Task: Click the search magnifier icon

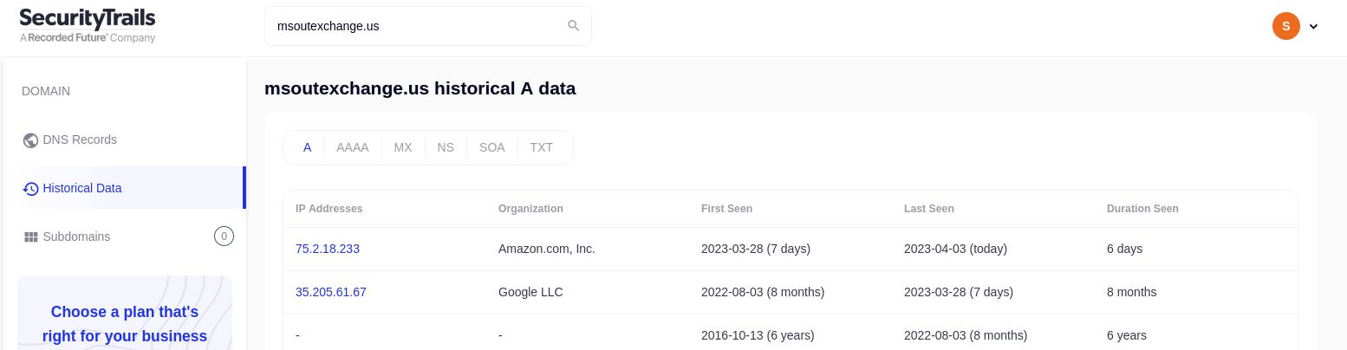Action: pos(573,26)
